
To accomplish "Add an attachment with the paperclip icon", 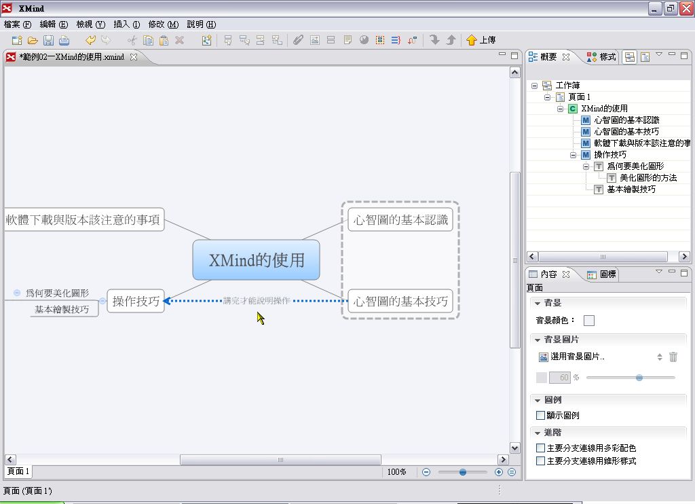I will pyautogui.click(x=299, y=40).
